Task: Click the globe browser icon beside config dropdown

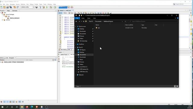Action: (x=36, y=7)
